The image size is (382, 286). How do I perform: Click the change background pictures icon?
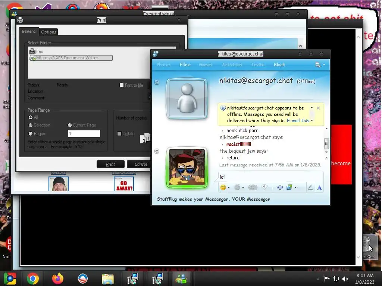[289, 187]
